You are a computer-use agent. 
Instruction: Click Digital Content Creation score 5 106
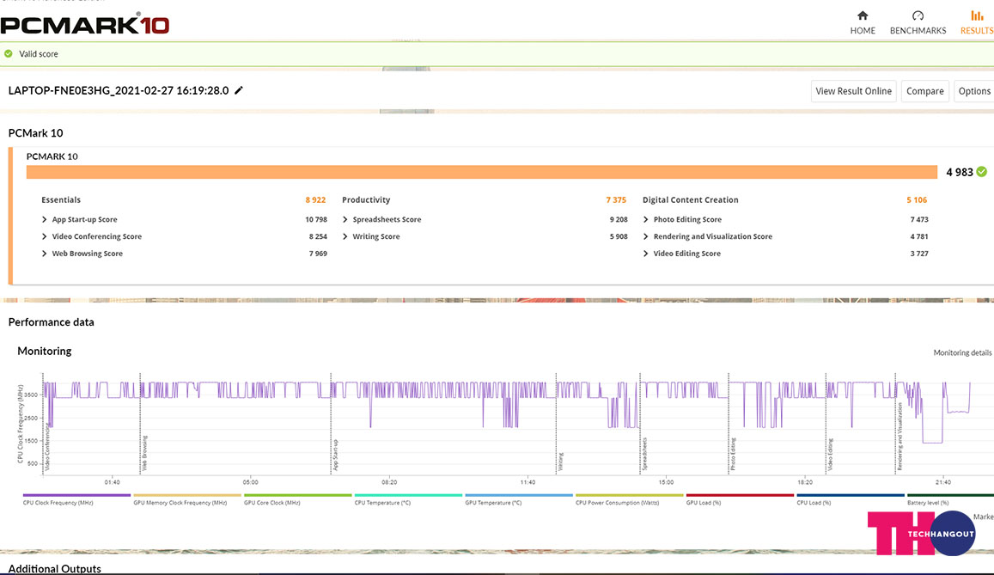point(917,199)
